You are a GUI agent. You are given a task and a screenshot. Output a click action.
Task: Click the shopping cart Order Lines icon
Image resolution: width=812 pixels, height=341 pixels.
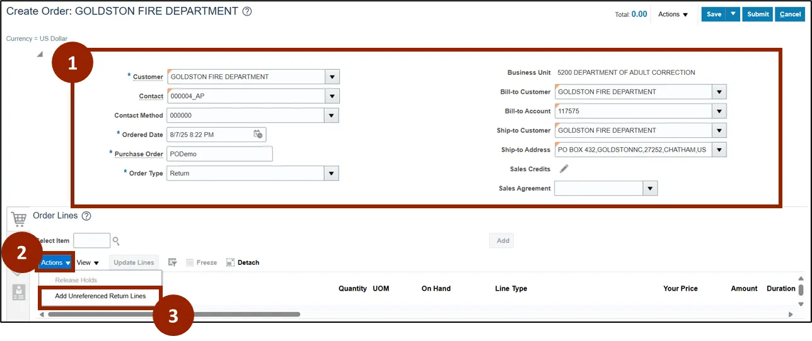pos(19,219)
